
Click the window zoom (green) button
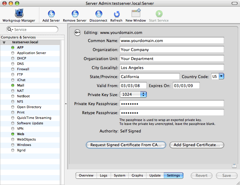pos(17,3)
